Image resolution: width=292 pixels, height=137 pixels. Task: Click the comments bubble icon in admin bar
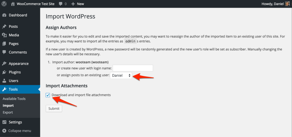click(x=60, y=4)
